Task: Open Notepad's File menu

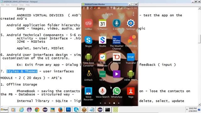Action: 3,5
